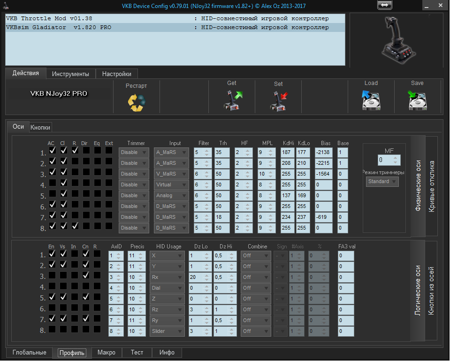Click Trh field showing 18

pyautogui.click(x=222, y=217)
